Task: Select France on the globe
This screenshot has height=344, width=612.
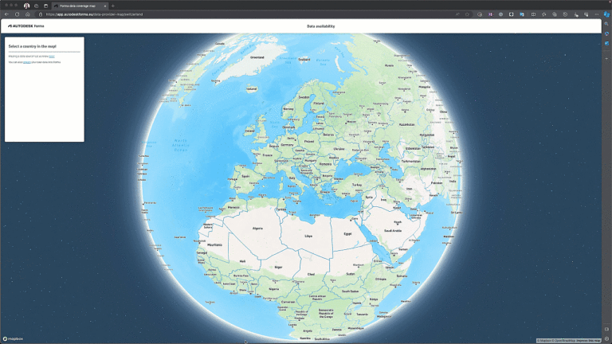Action: tap(268, 154)
